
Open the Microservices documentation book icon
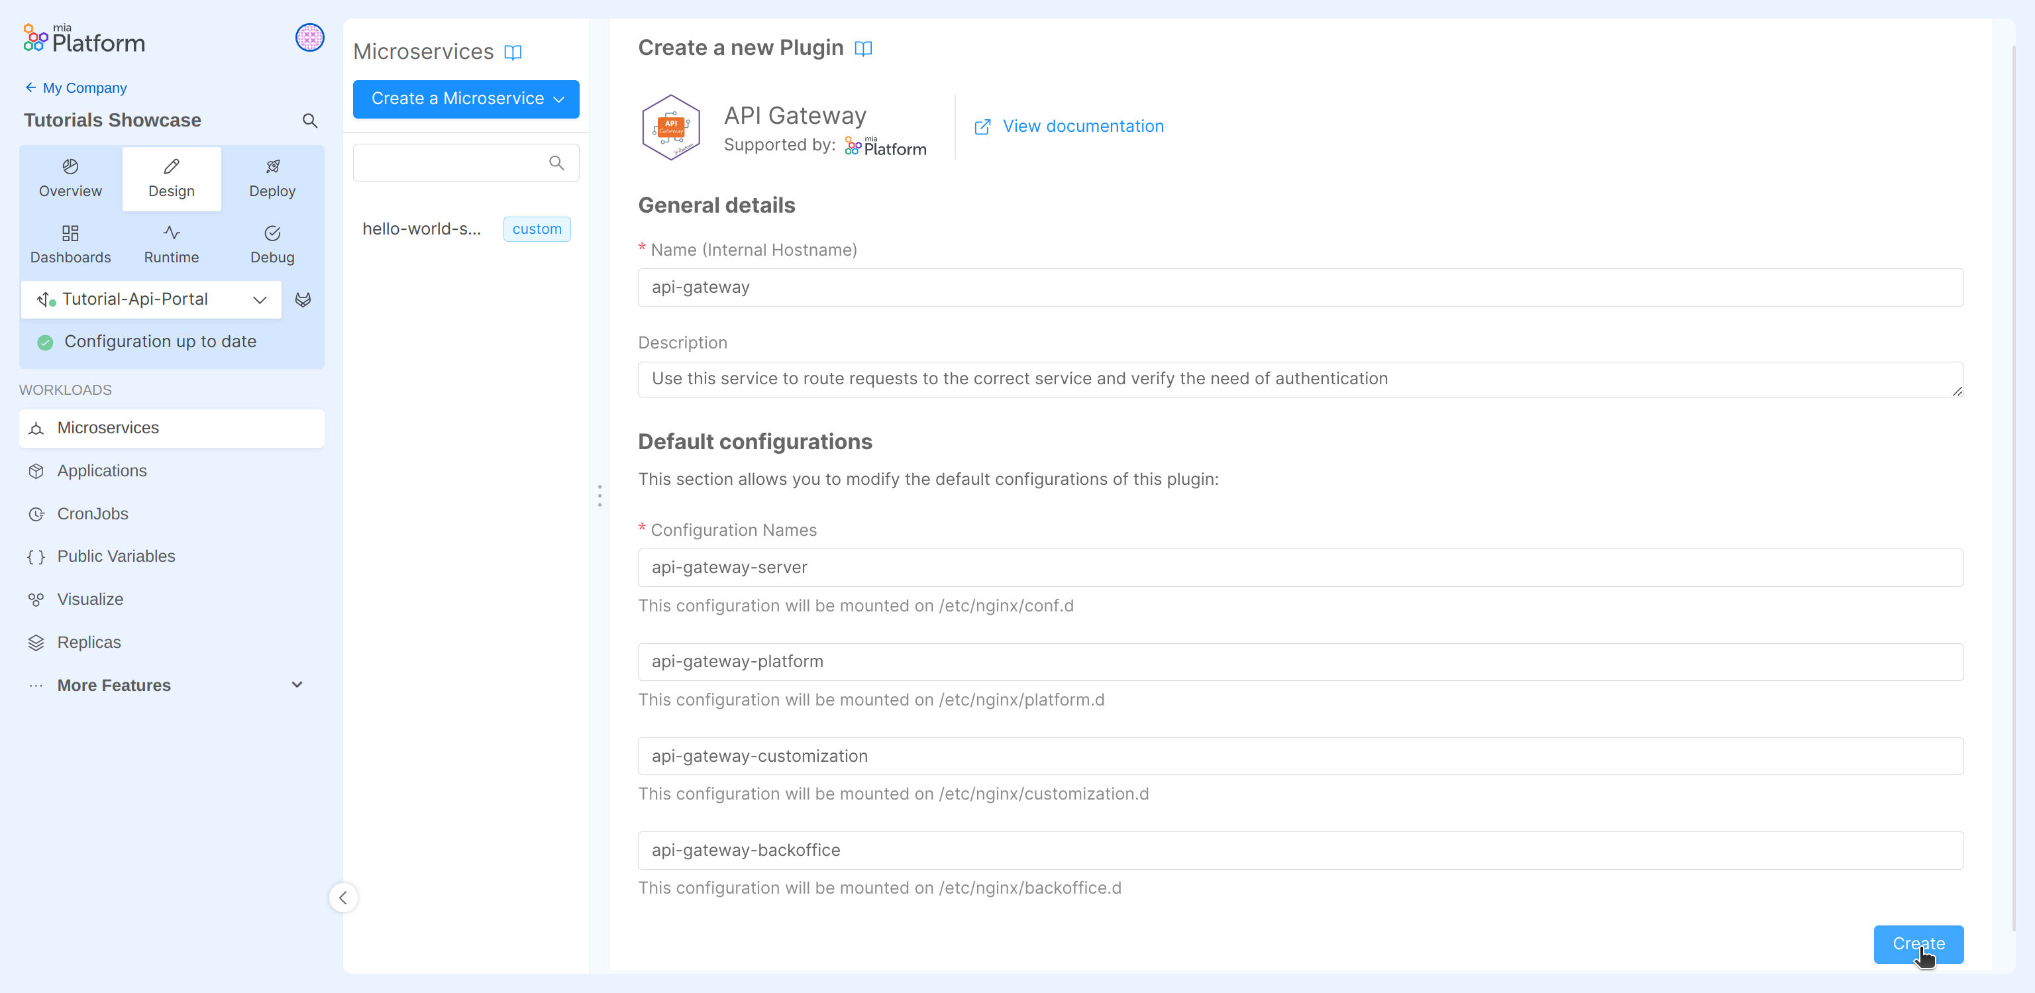coord(513,52)
